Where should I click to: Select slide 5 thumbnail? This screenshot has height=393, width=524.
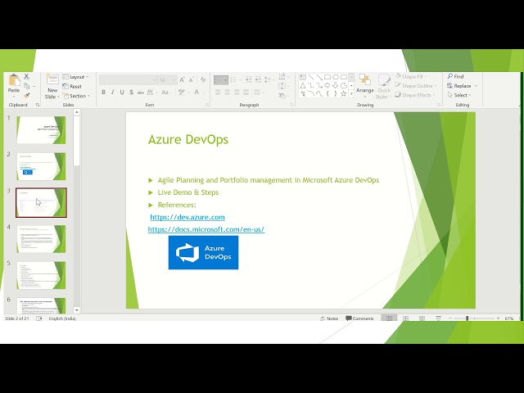(x=41, y=275)
